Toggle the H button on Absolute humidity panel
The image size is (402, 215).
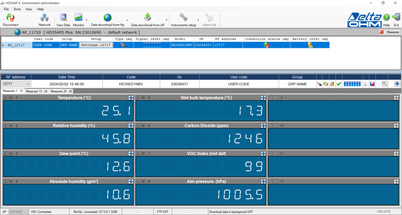coord(11,181)
